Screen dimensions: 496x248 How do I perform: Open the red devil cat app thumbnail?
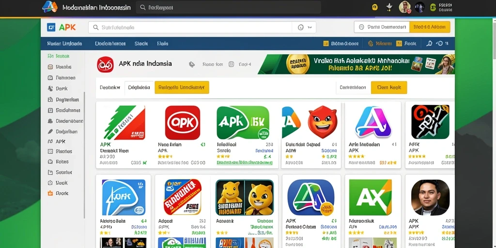(x=323, y=122)
